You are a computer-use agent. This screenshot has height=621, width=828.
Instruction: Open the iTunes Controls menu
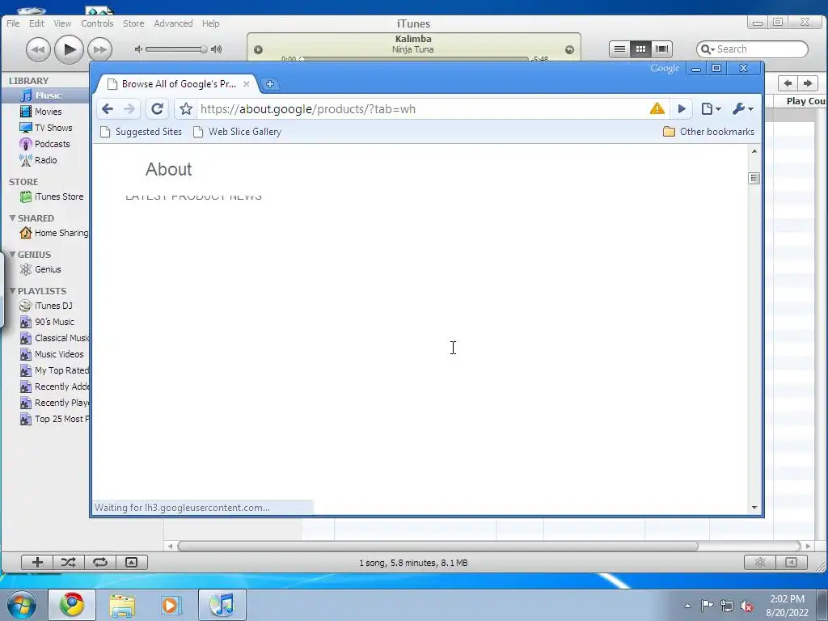97,23
